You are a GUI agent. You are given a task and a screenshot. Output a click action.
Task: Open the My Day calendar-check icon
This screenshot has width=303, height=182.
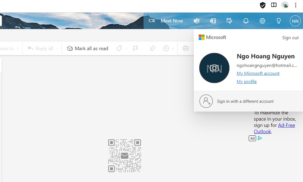click(x=229, y=21)
